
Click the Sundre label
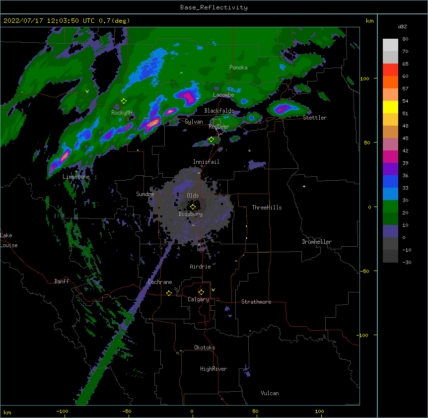tap(145, 194)
